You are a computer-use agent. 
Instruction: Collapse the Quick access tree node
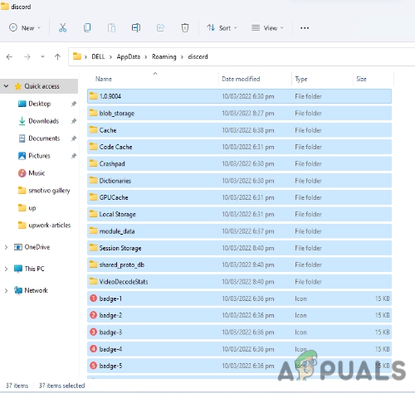point(6,86)
